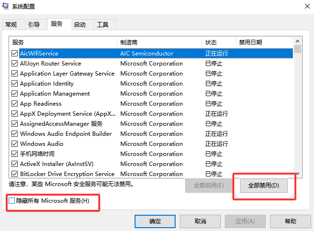Image resolution: width=314 pixels, height=231 pixels.
Task: Click 已停止 status of AllJoyn Router Service
Action: (214, 64)
